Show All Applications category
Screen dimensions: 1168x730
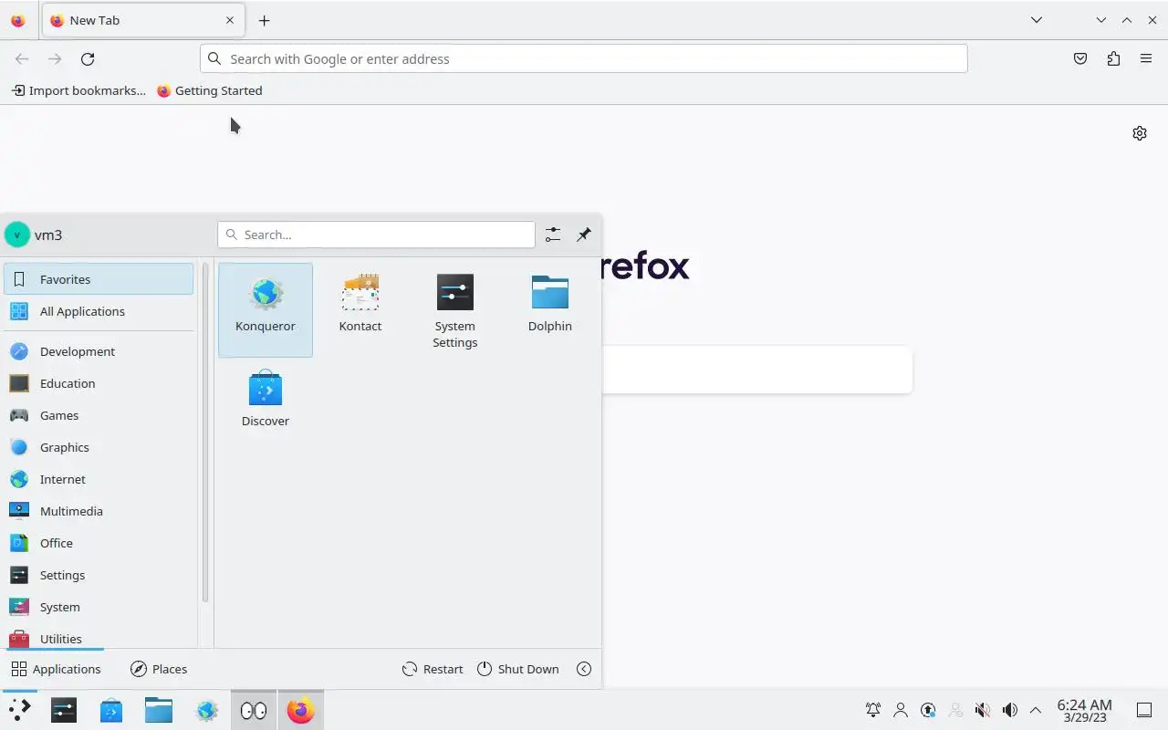coord(99,311)
